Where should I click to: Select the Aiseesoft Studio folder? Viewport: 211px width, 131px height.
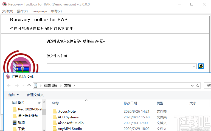(x=71, y=123)
